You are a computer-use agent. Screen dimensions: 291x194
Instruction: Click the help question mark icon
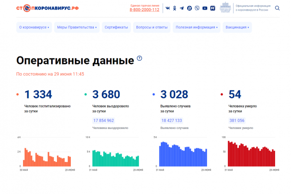[x=139, y=58]
